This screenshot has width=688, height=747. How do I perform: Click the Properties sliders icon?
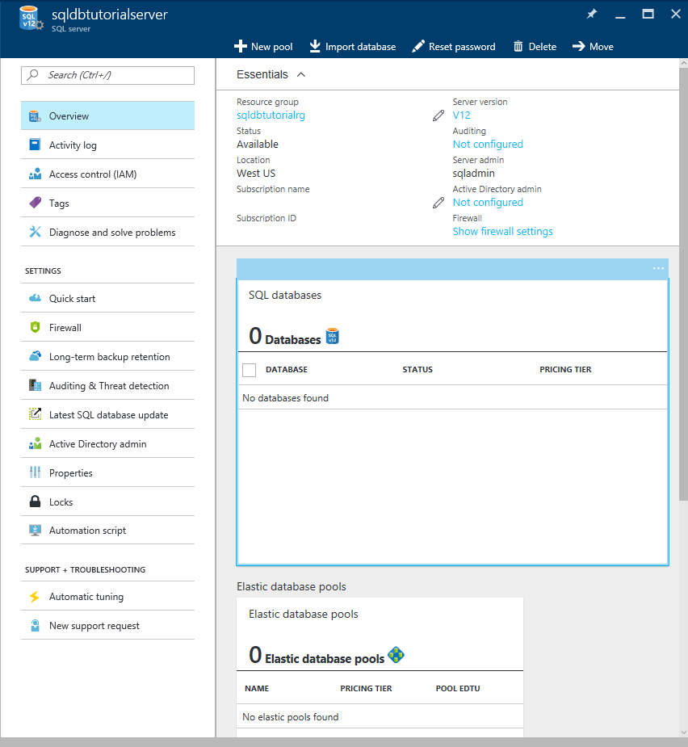(35, 472)
